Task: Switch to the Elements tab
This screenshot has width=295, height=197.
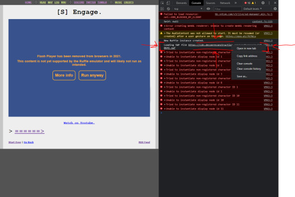Action: point(181,3)
